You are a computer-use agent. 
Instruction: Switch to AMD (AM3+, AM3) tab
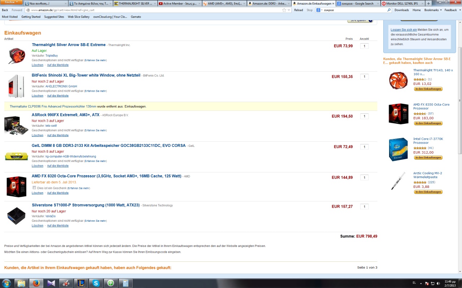tap(224, 4)
